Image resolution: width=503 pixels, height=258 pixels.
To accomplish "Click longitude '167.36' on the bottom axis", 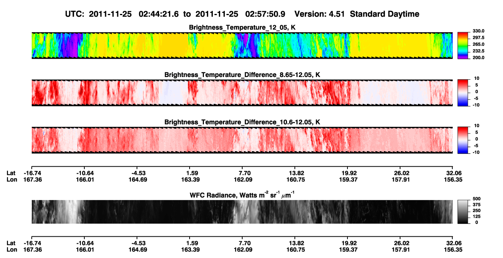I will (32, 249).
